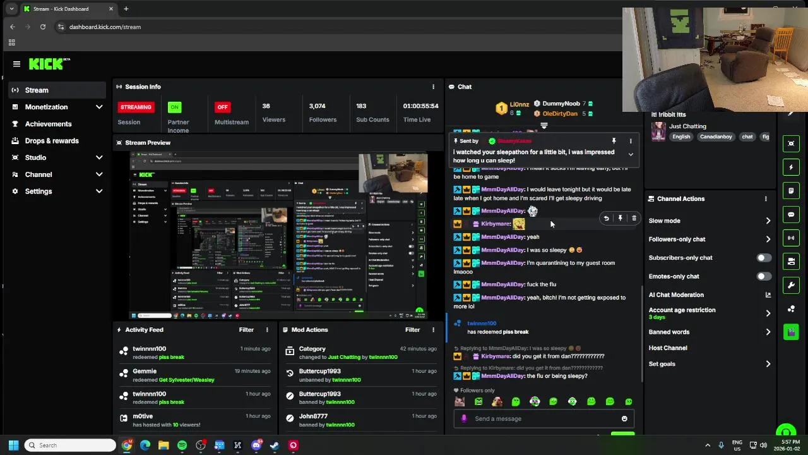The width and height of the screenshot is (808, 455).
Task: Pin the pinned message icon in chat
Action: tap(614, 141)
